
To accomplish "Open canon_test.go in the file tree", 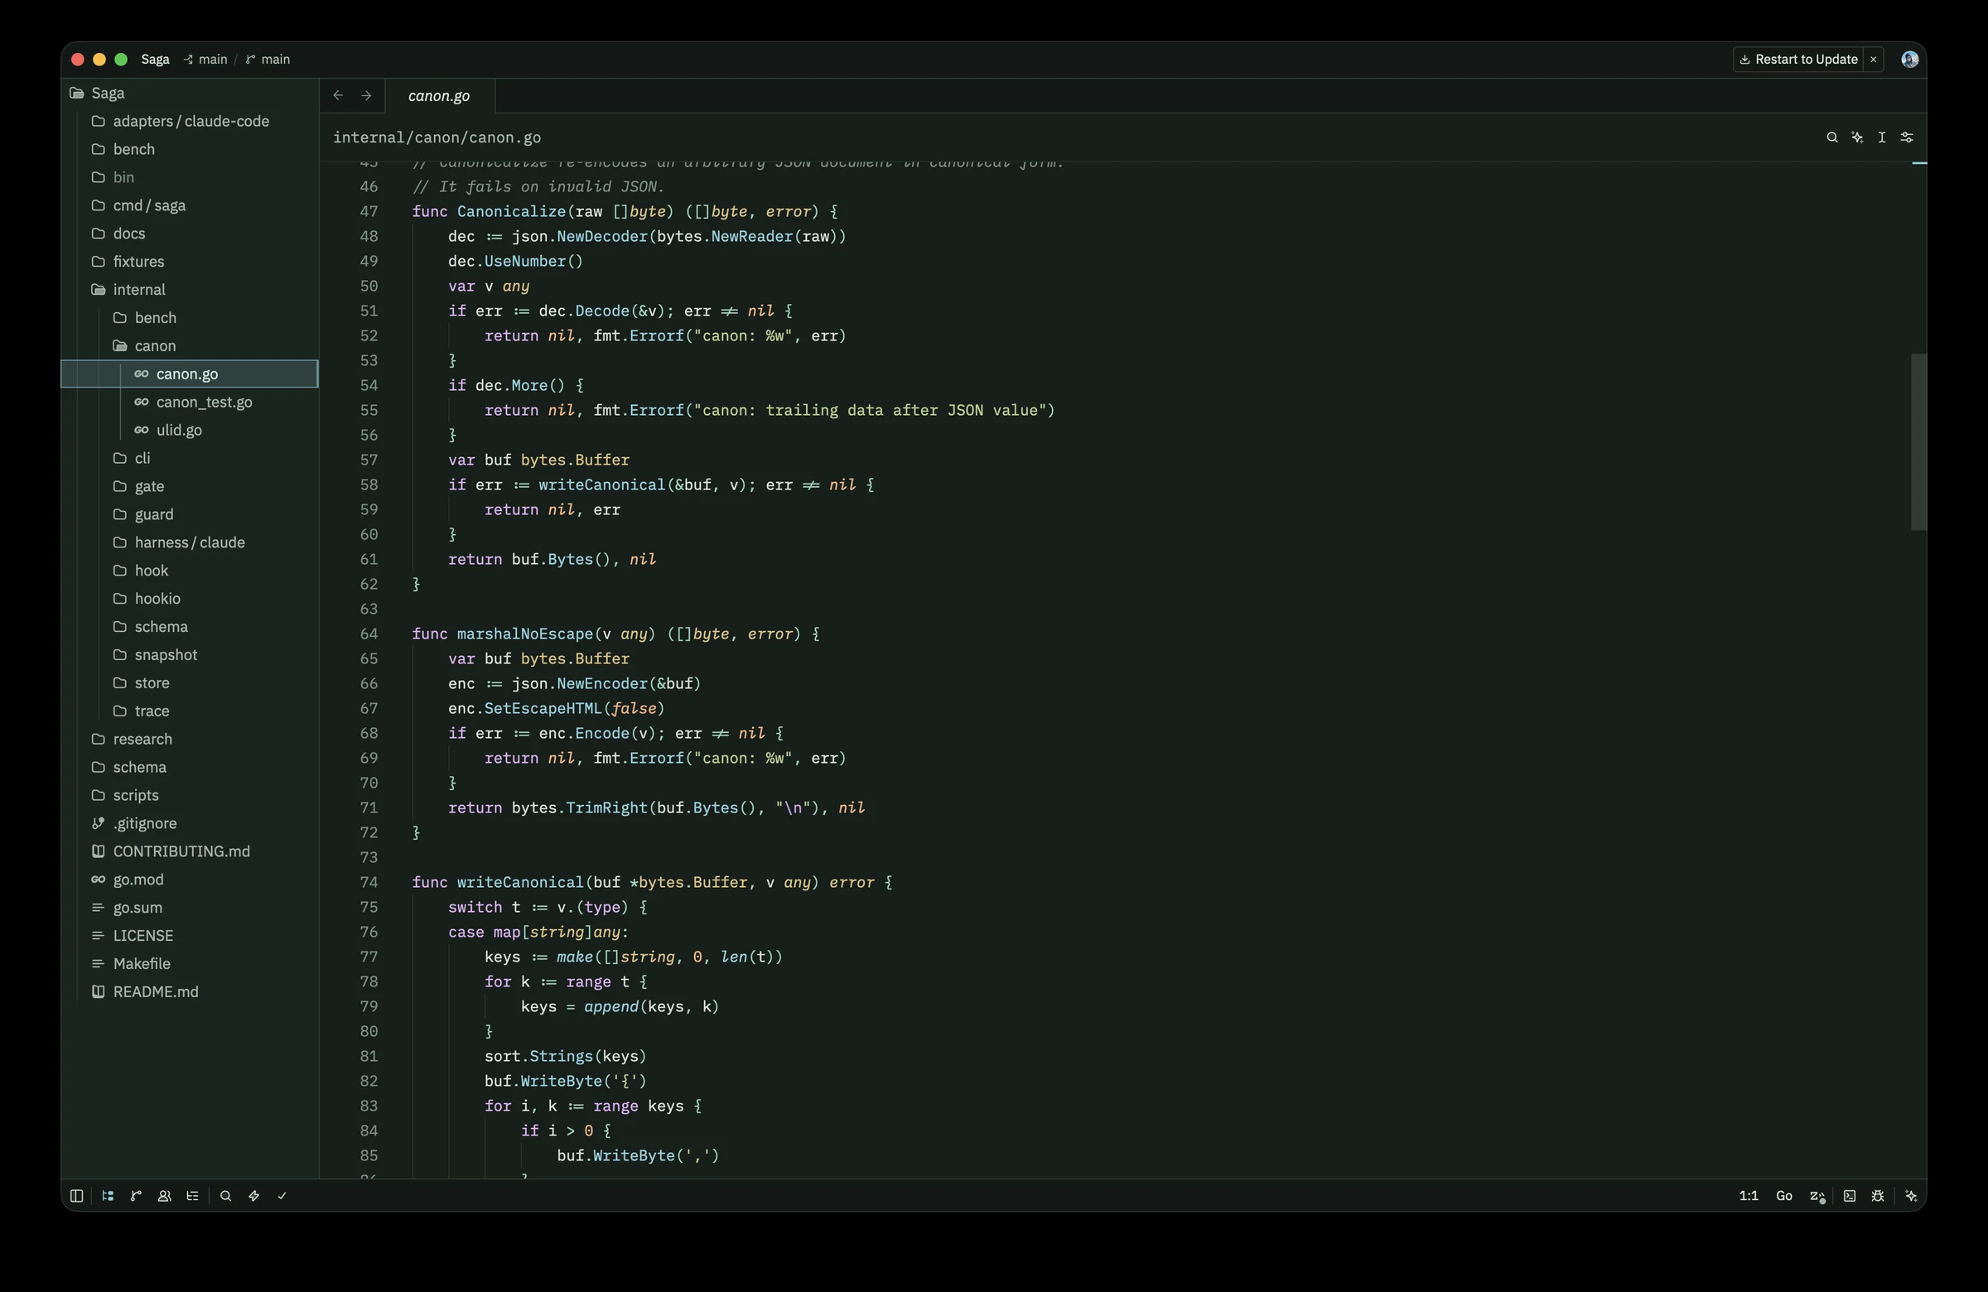I will (x=190, y=402).
